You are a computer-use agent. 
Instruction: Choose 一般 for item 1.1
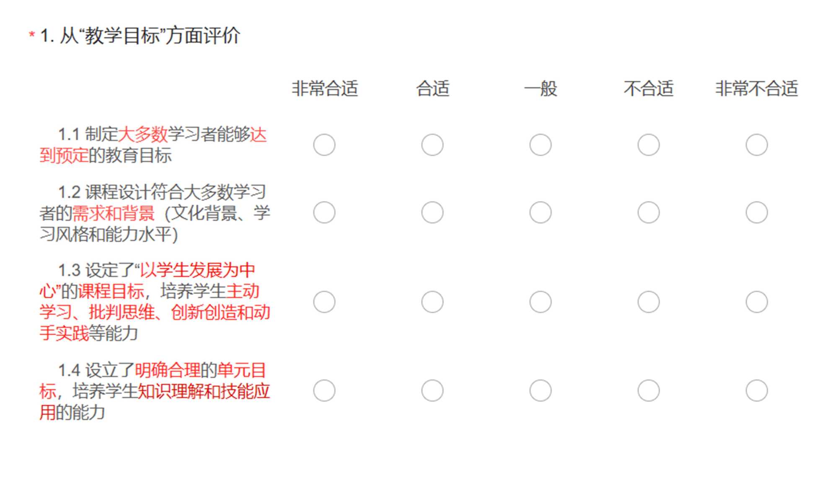pyautogui.click(x=541, y=145)
